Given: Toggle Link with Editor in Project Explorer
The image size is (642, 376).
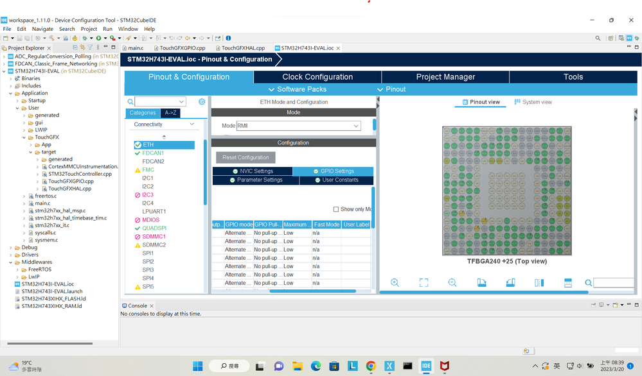Looking at the screenshot, I should [82, 47].
